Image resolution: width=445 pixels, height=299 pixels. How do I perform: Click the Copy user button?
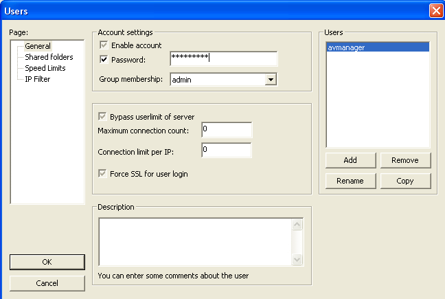(x=405, y=181)
